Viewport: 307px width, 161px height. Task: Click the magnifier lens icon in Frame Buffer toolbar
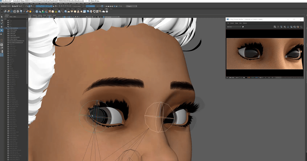[x=291, y=27]
